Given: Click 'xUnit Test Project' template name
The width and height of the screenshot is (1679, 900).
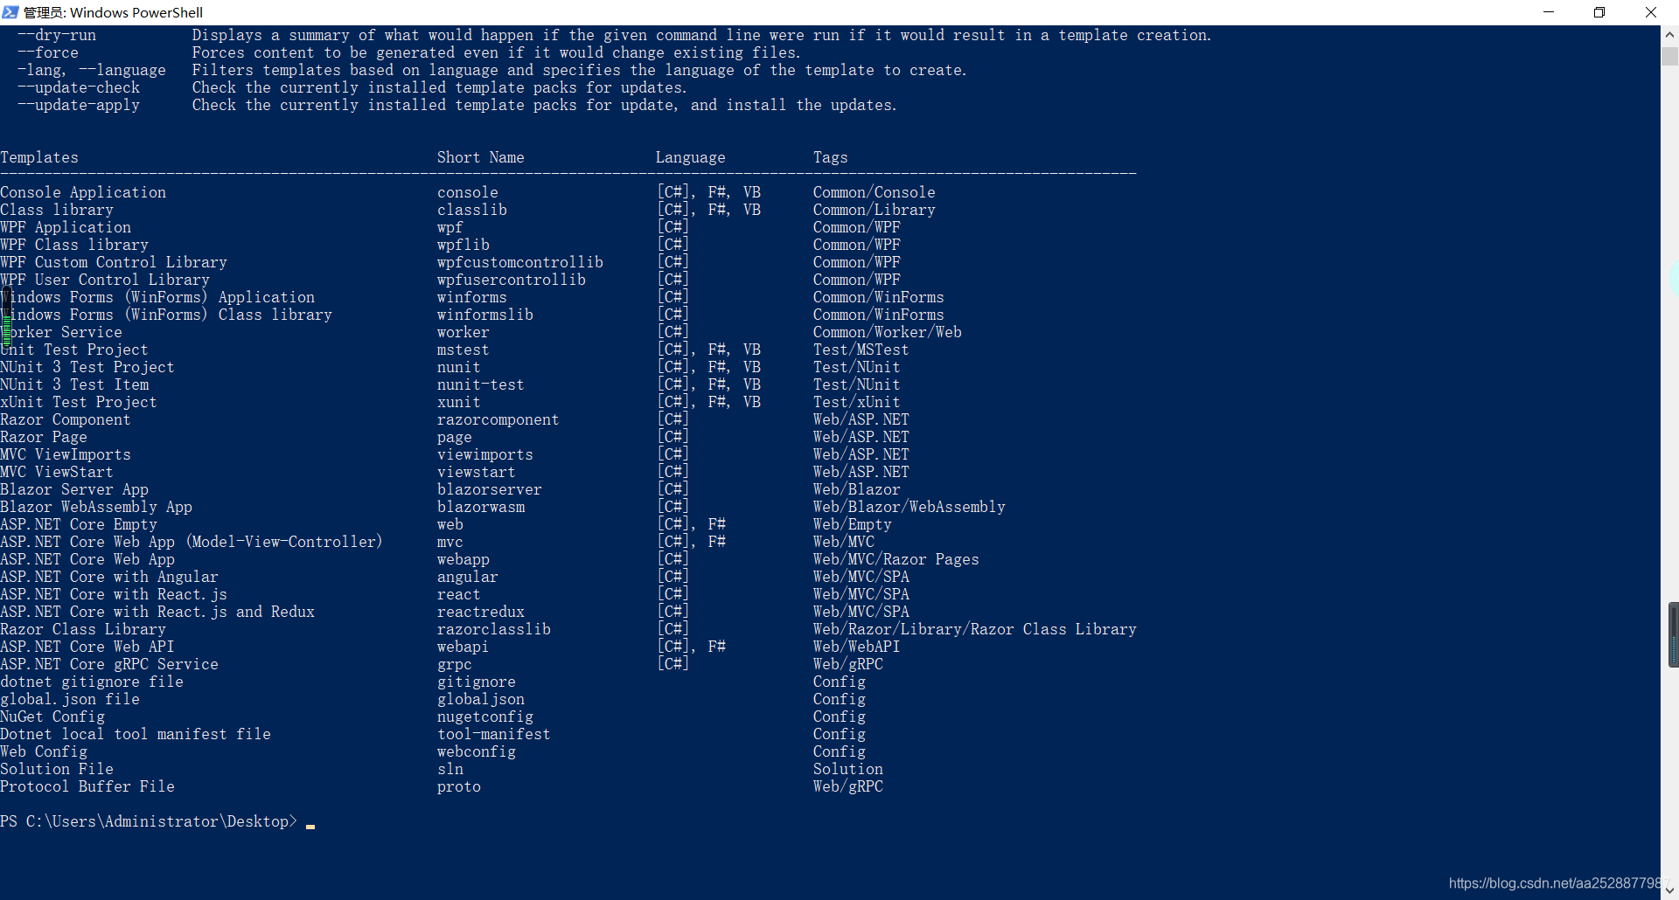Looking at the screenshot, I should 79,402.
